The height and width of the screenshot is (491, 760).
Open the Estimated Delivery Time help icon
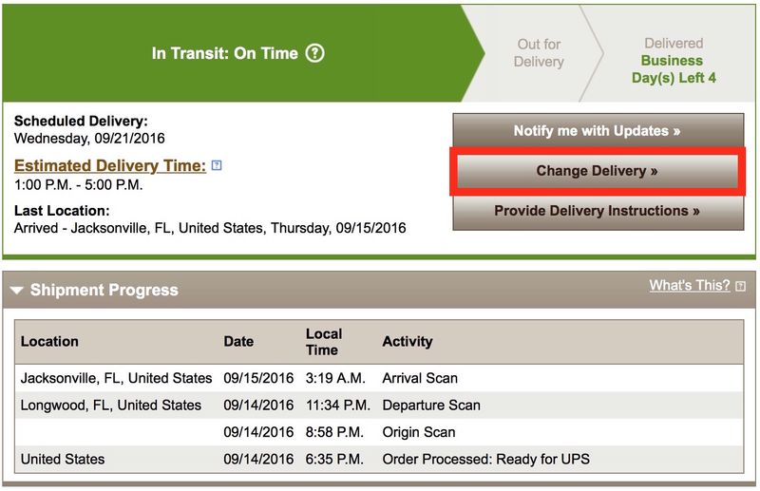(x=217, y=165)
